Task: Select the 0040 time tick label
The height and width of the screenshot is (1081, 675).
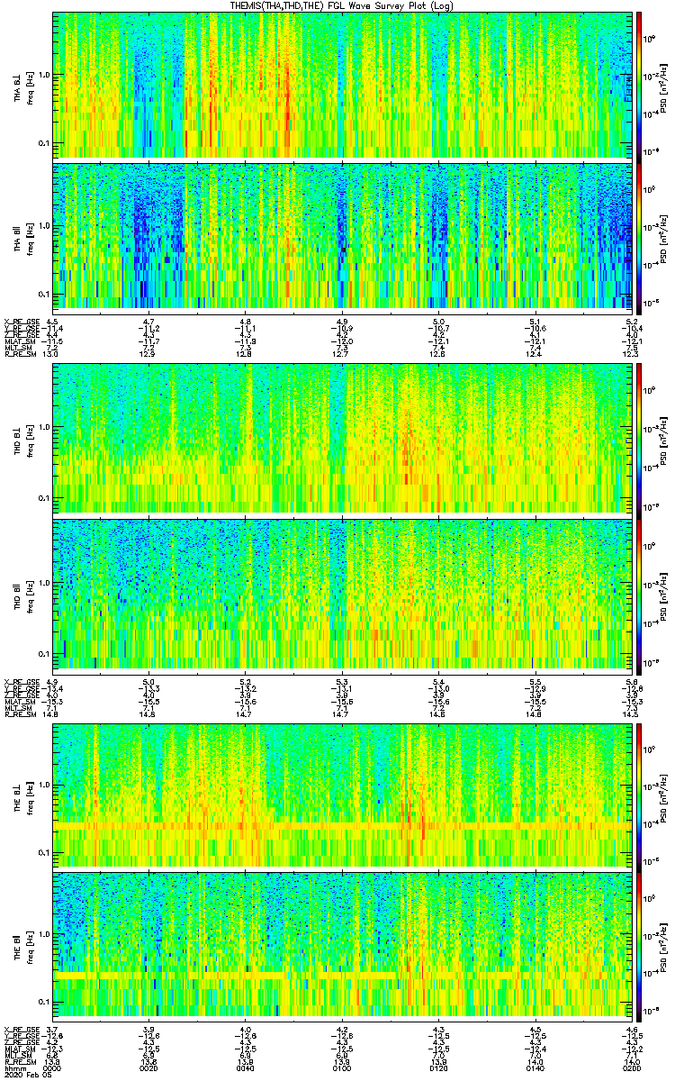Action: tap(246, 1067)
